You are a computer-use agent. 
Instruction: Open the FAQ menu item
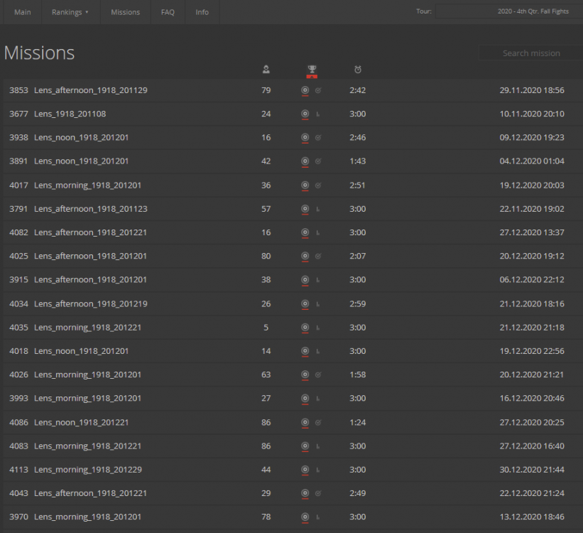[168, 12]
